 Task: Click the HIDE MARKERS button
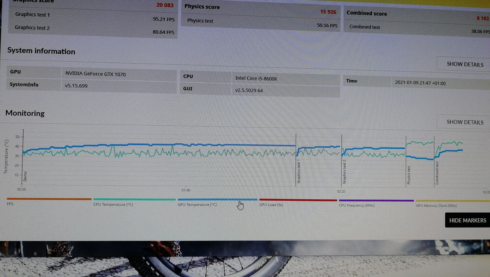pyautogui.click(x=467, y=220)
